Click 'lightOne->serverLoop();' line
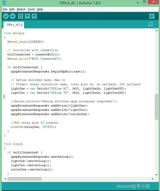160x191 pixels. tap(31, 161)
